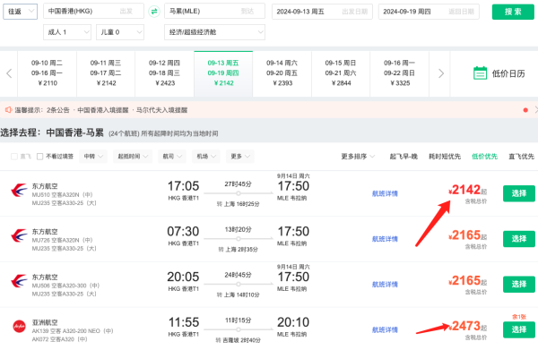Open 航班详情 for the 20:05 flight
The width and height of the screenshot is (538, 350).
(385, 285)
